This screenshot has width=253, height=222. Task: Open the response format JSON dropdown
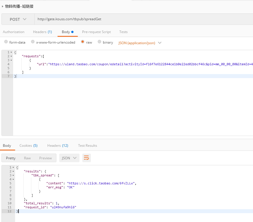(69, 158)
